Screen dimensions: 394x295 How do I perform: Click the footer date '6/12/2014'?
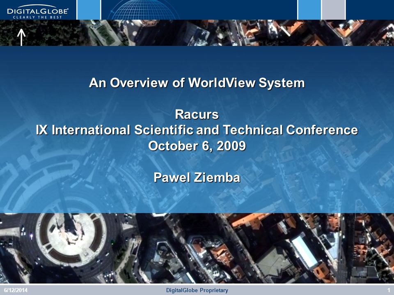coord(16,290)
